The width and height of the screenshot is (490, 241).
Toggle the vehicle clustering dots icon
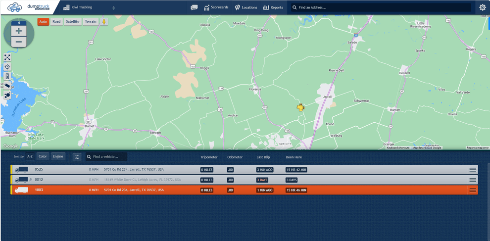point(7,95)
